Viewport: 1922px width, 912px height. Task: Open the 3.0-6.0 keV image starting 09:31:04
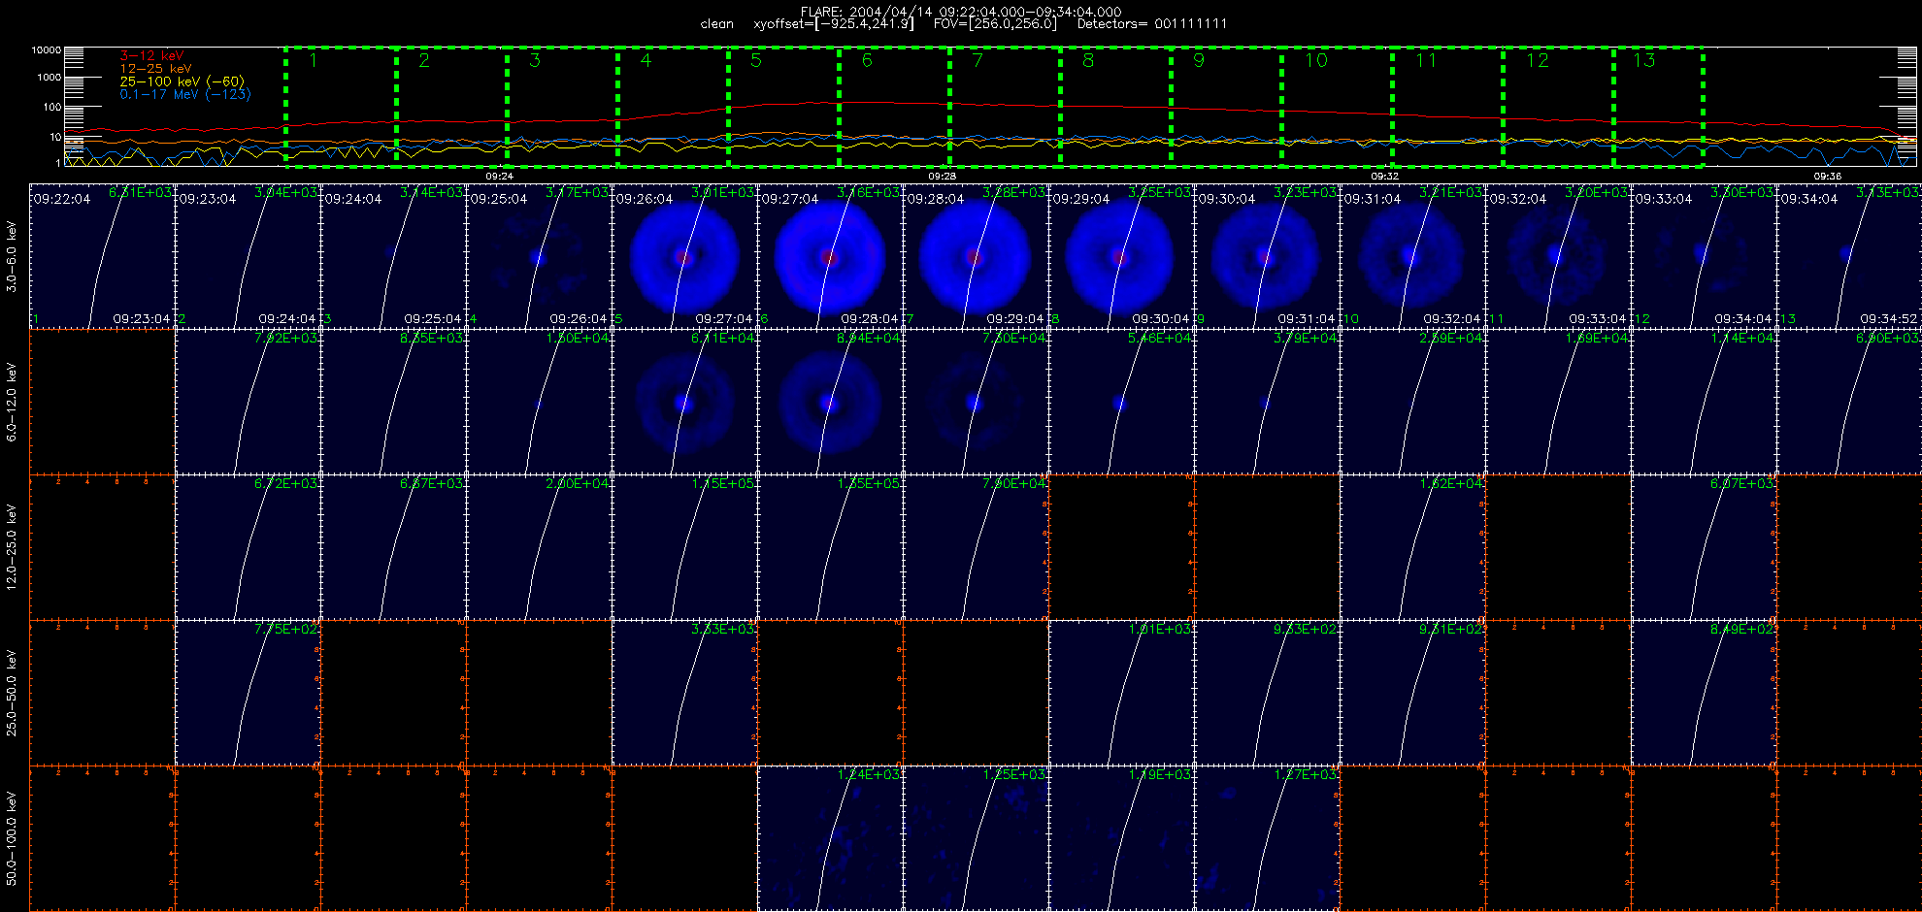point(1412,256)
